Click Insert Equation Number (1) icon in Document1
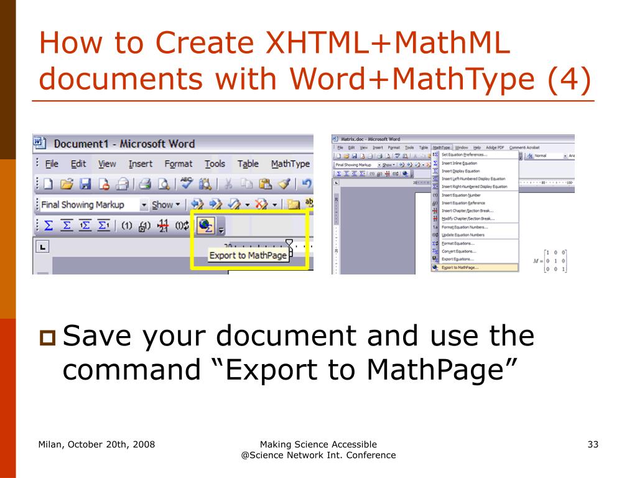637x478 pixels. click(x=127, y=225)
